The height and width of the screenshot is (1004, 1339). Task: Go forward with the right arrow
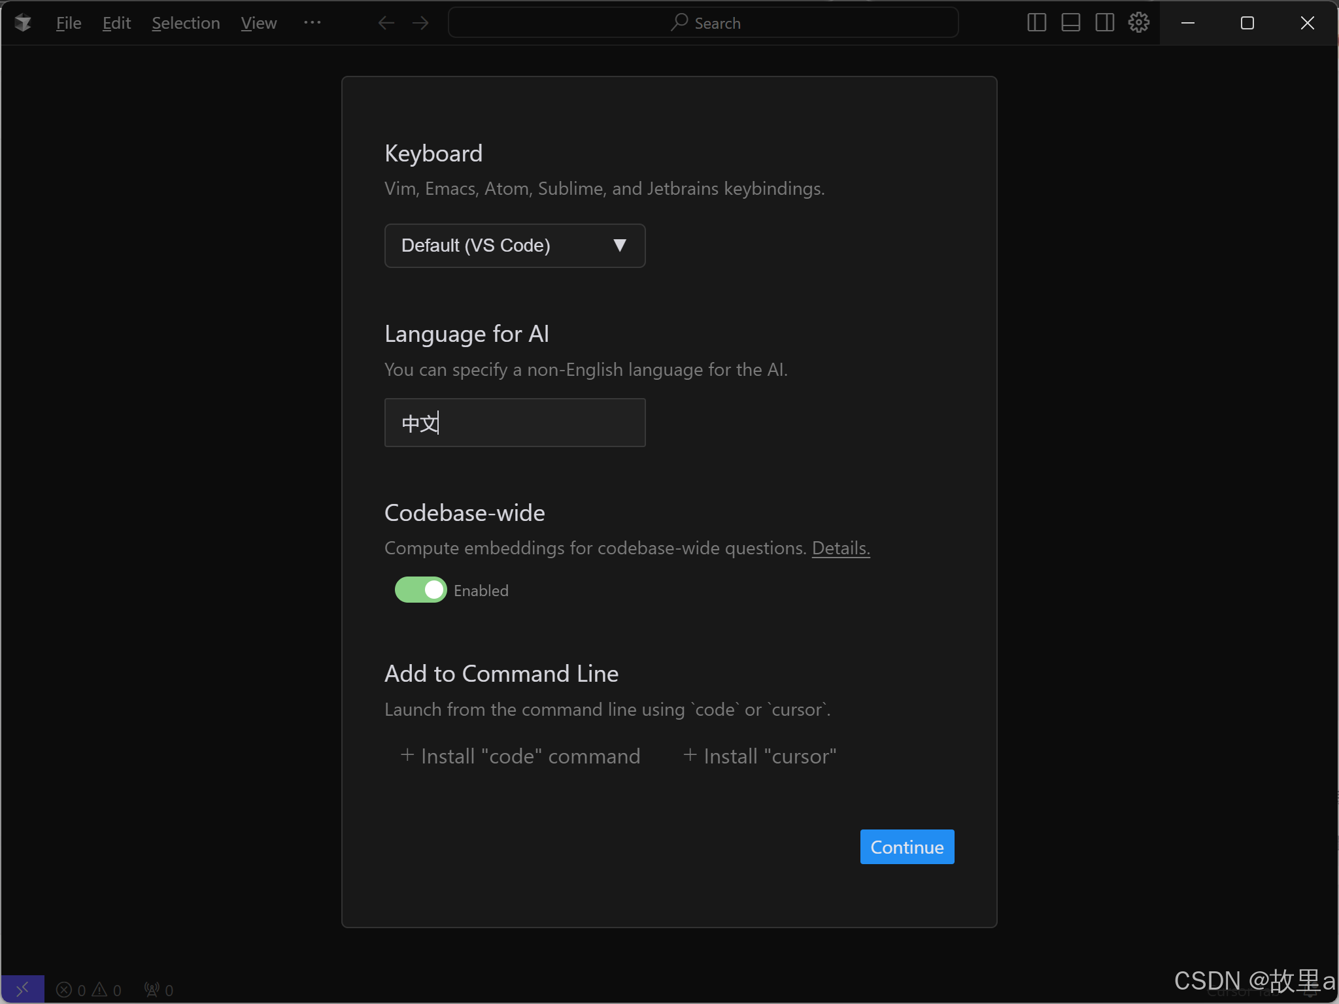click(x=420, y=24)
